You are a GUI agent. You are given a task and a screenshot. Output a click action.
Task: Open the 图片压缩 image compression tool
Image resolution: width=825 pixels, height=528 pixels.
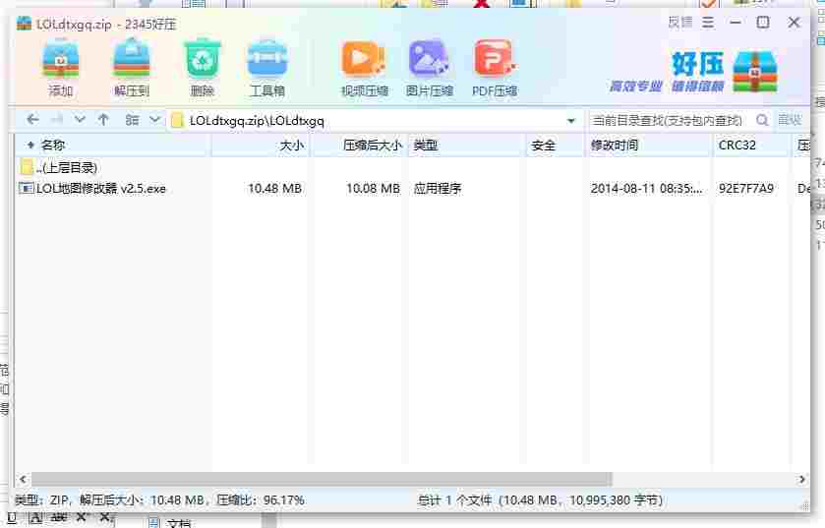(430, 68)
